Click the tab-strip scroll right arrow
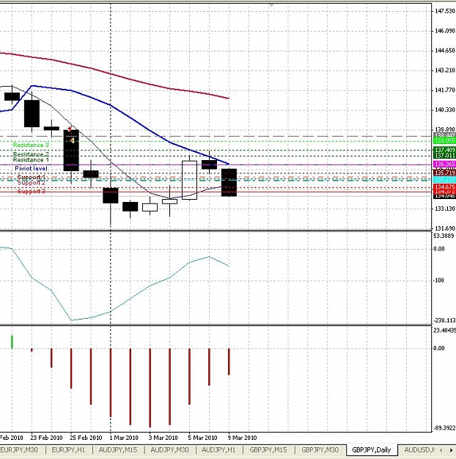 pyautogui.click(x=451, y=450)
